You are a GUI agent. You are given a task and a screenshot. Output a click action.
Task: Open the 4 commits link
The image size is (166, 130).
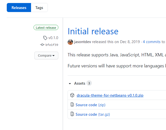tap(151, 42)
